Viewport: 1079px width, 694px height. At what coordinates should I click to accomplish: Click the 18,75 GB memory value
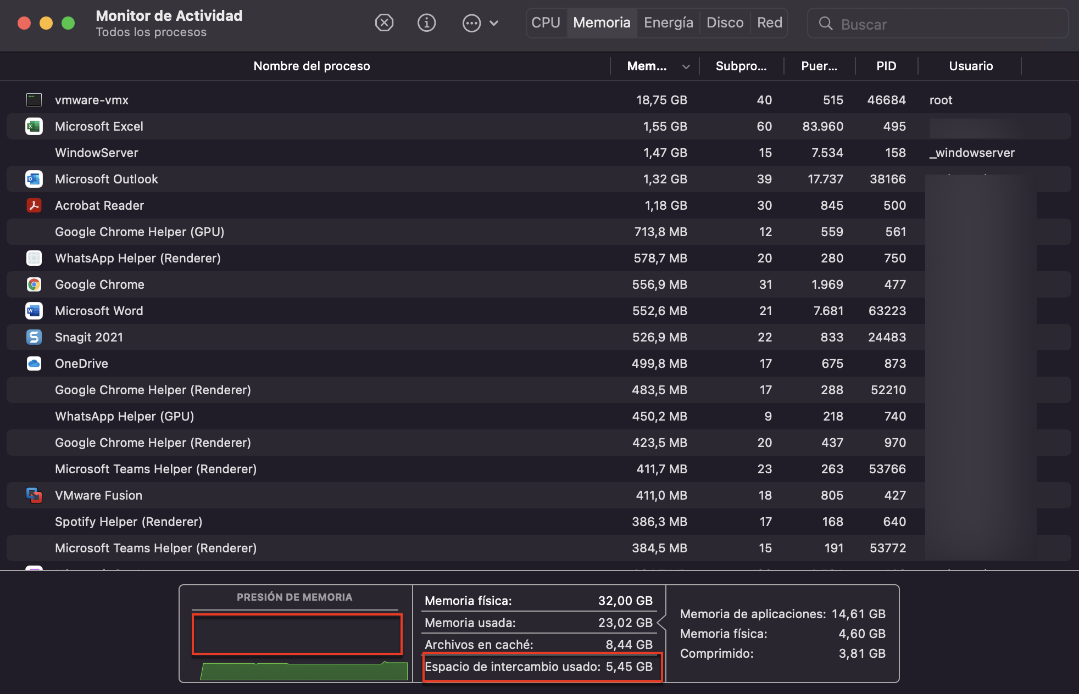pos(661,100)
